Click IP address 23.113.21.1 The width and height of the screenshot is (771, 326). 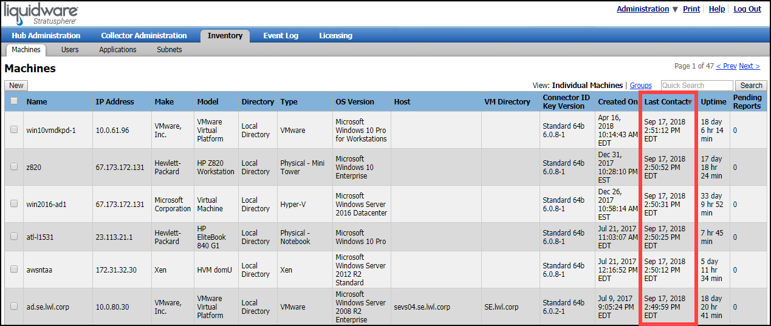[114, 237]
